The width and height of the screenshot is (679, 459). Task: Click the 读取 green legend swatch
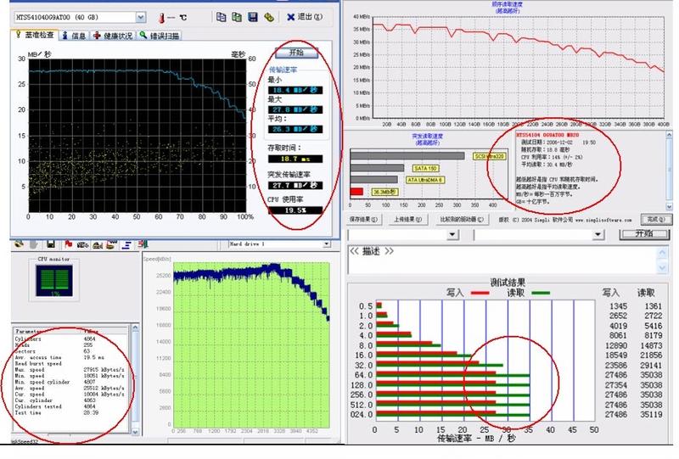[x=541, y=294]
